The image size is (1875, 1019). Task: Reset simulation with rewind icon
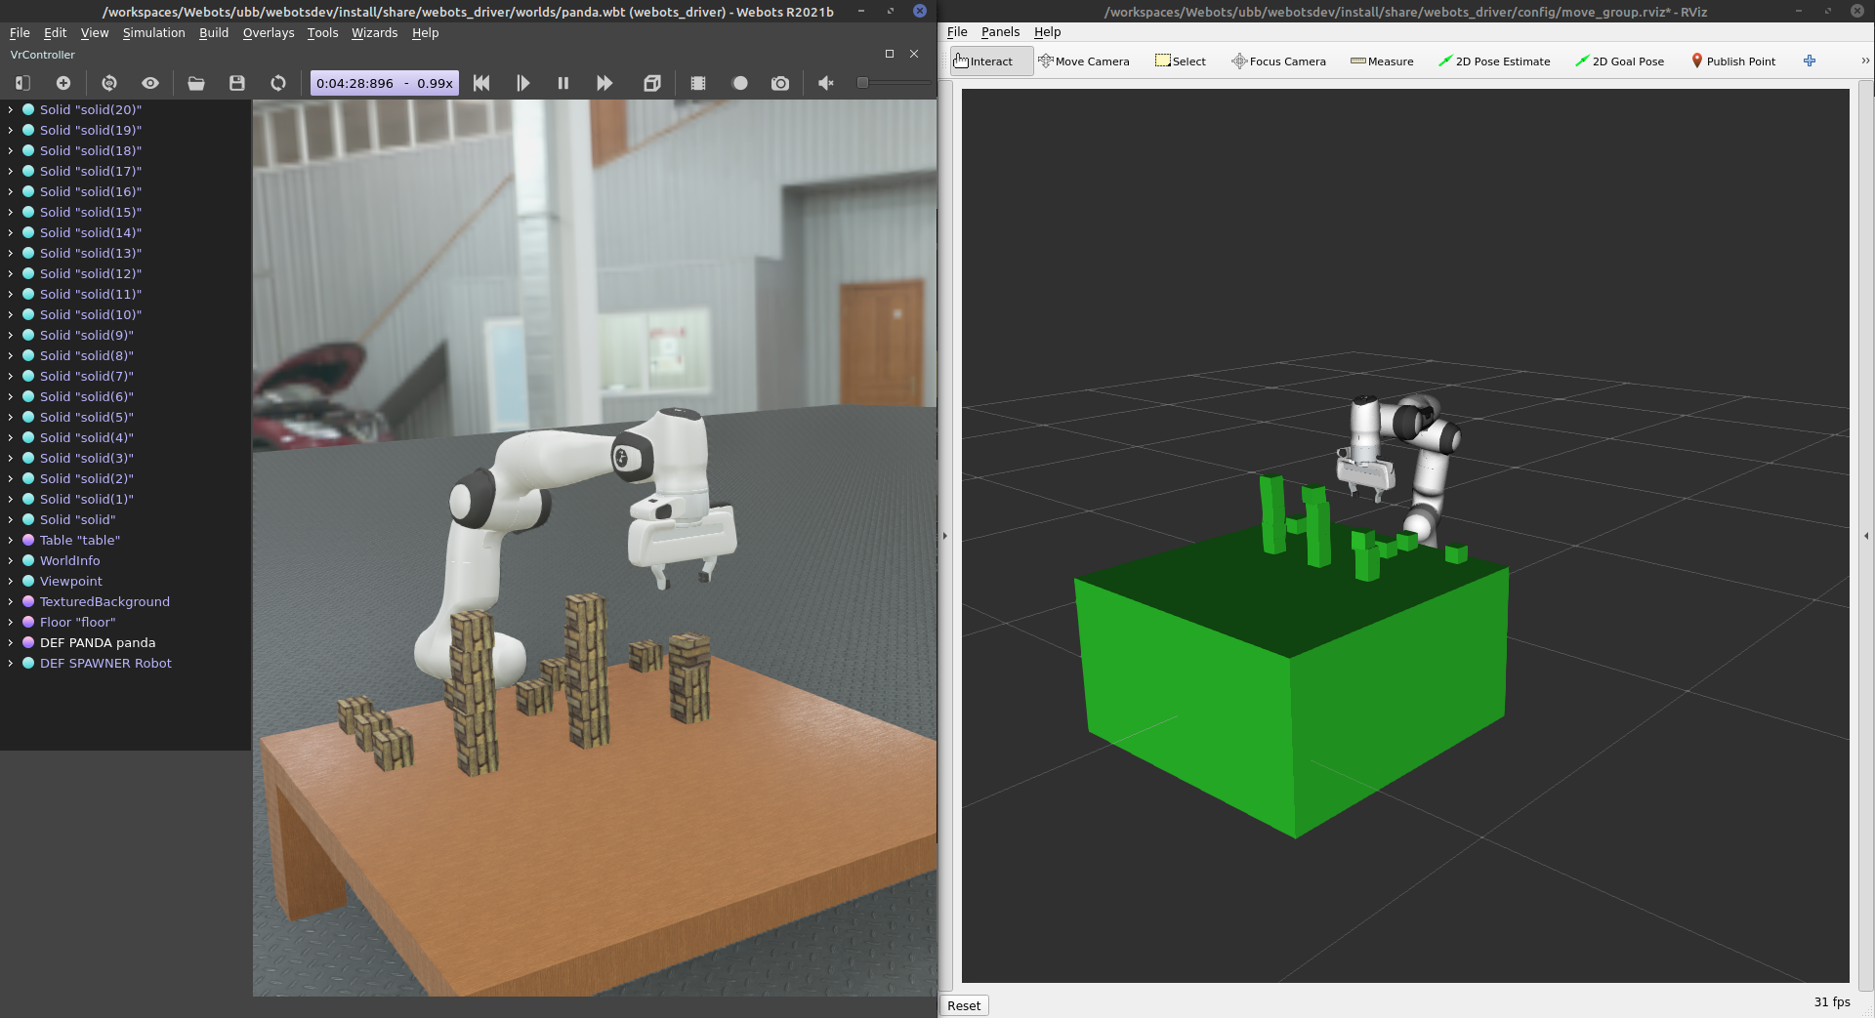(x=481, y=84)
